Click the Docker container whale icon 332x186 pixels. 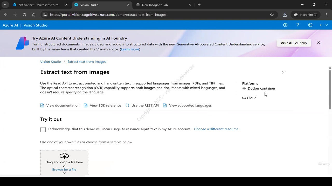tap(244, 88)
